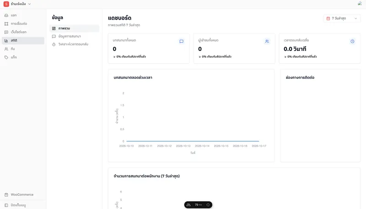Click the 2026-10-10 date axis label

click(x=126, y=146)
